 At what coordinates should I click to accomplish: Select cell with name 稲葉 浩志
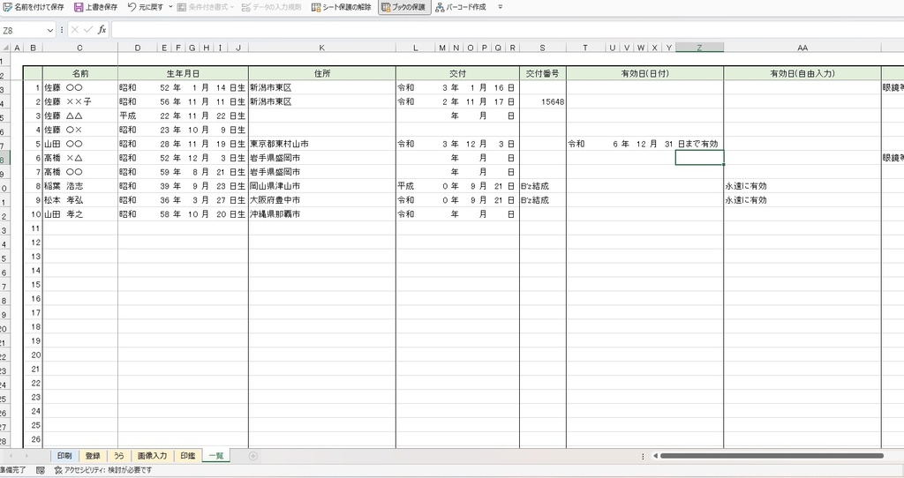click(x=80, y=186)
